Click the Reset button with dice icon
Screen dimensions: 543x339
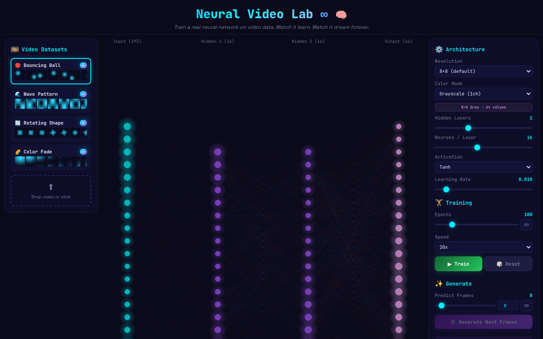(x=508, y=264)
